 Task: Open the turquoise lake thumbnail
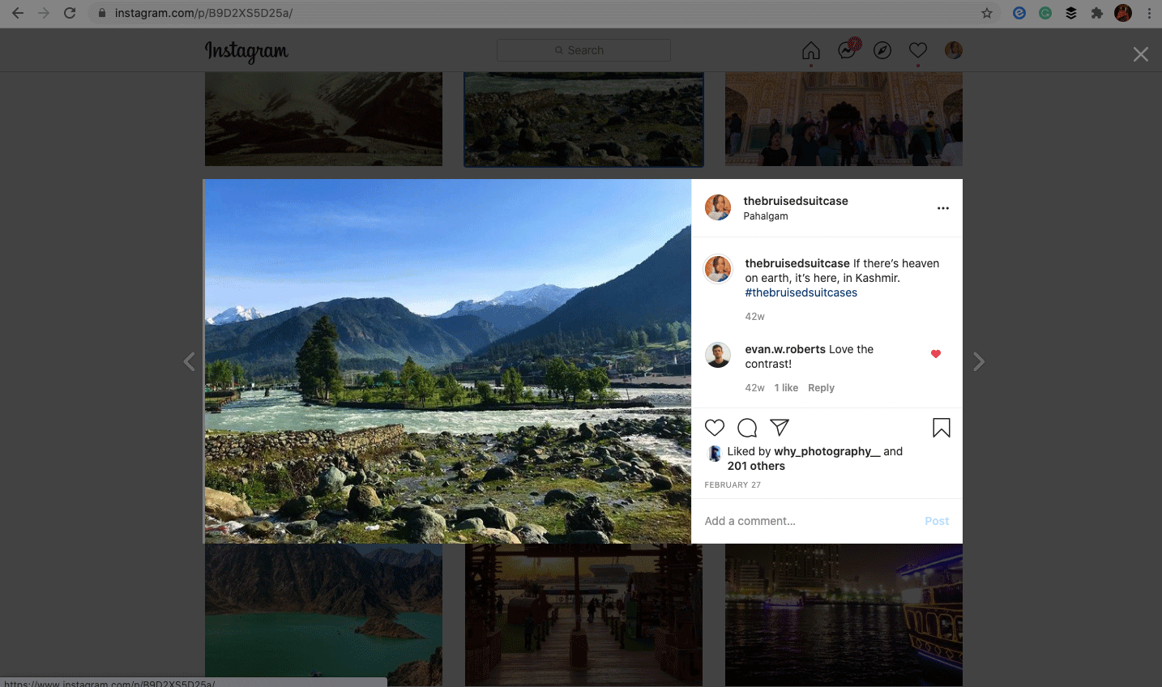[x=323, y=615]
